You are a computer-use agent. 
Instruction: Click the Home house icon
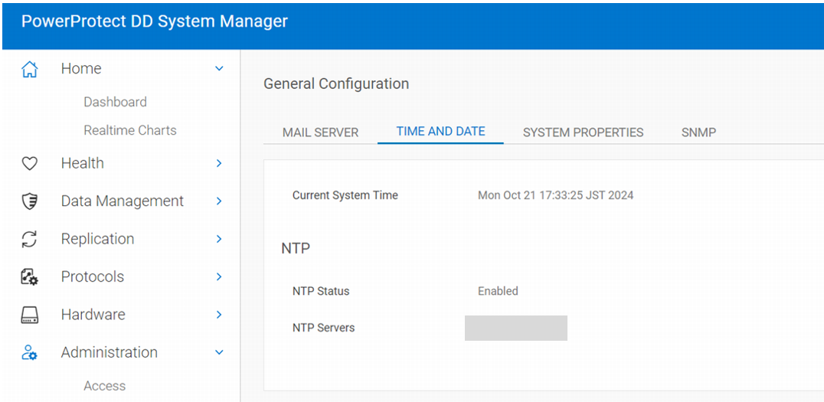(29, 69)
